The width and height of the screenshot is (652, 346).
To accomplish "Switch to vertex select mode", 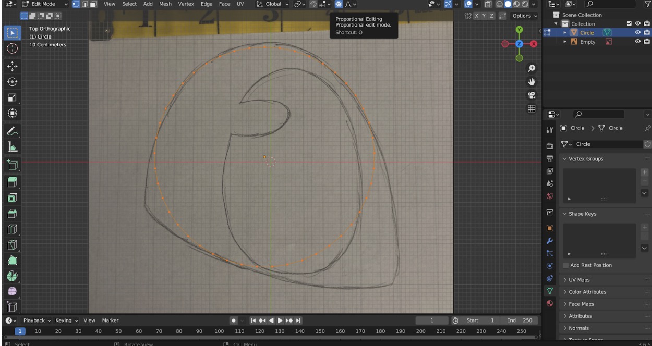I will [x=76, y=4].
